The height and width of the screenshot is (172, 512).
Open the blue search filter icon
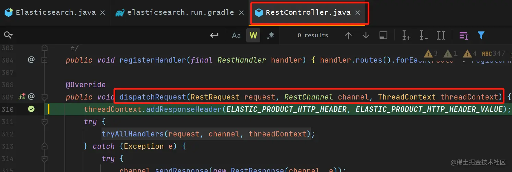[x=481, y=35]
